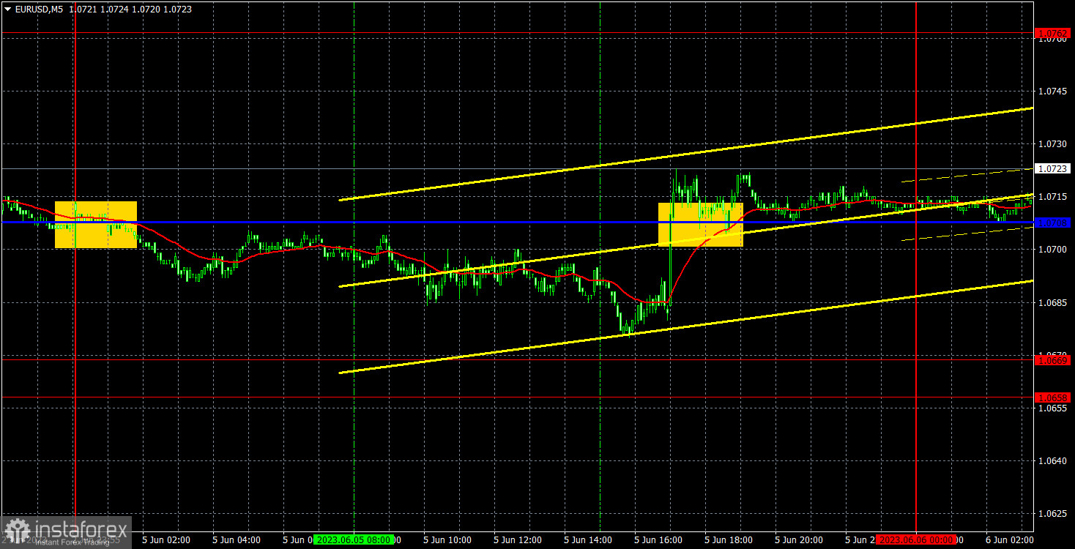Select the red 2023.06.06 00:00 time marker

pos(915,539)
